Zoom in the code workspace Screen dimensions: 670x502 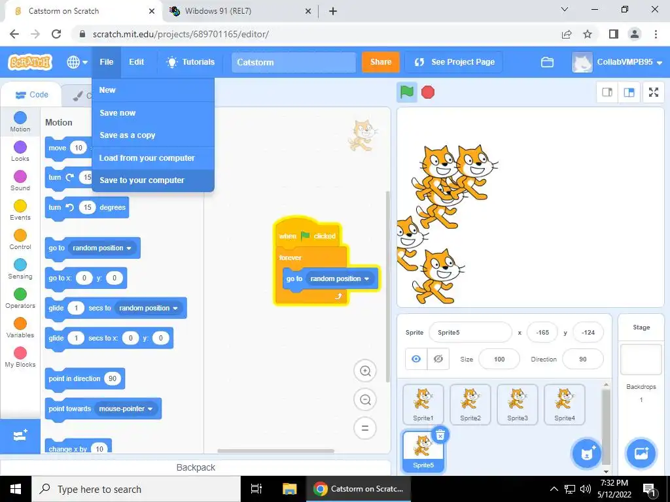[x=365, y=371]
